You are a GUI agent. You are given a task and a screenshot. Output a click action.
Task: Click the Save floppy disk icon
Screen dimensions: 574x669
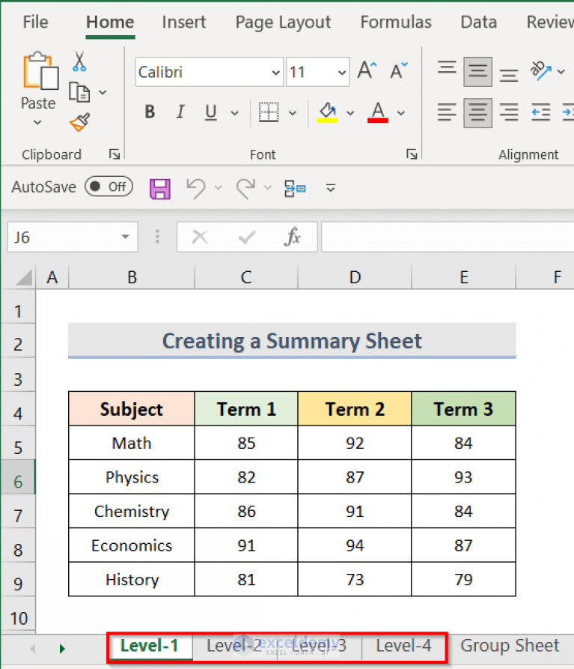click(160, 188)
